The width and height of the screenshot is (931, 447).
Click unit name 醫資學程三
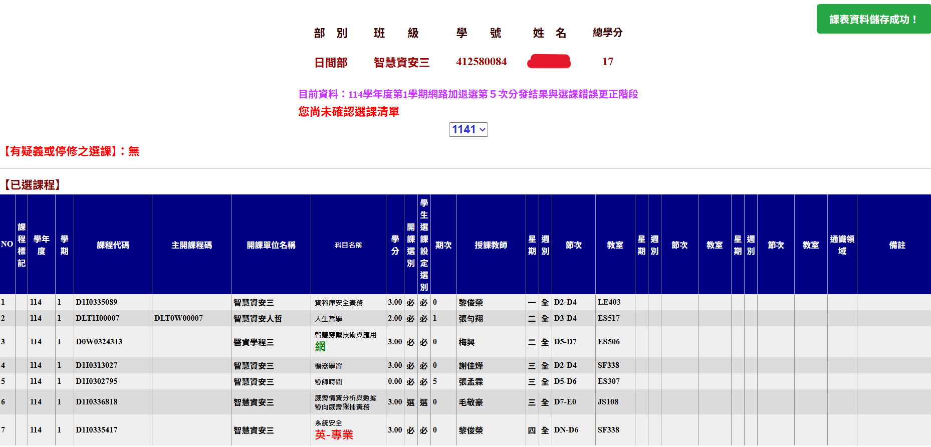coord(254,342)
